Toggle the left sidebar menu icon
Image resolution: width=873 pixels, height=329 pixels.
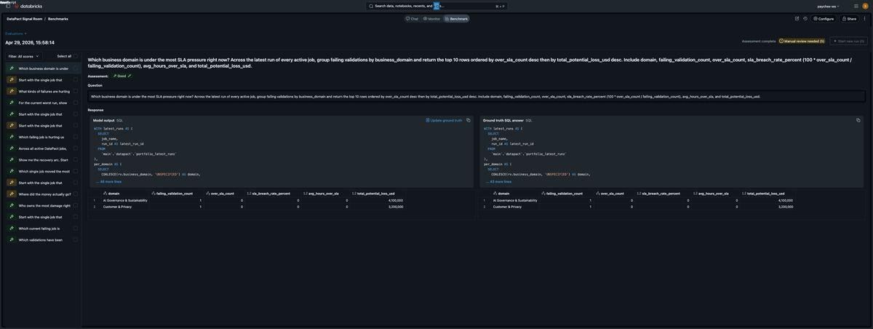point(8,6)
